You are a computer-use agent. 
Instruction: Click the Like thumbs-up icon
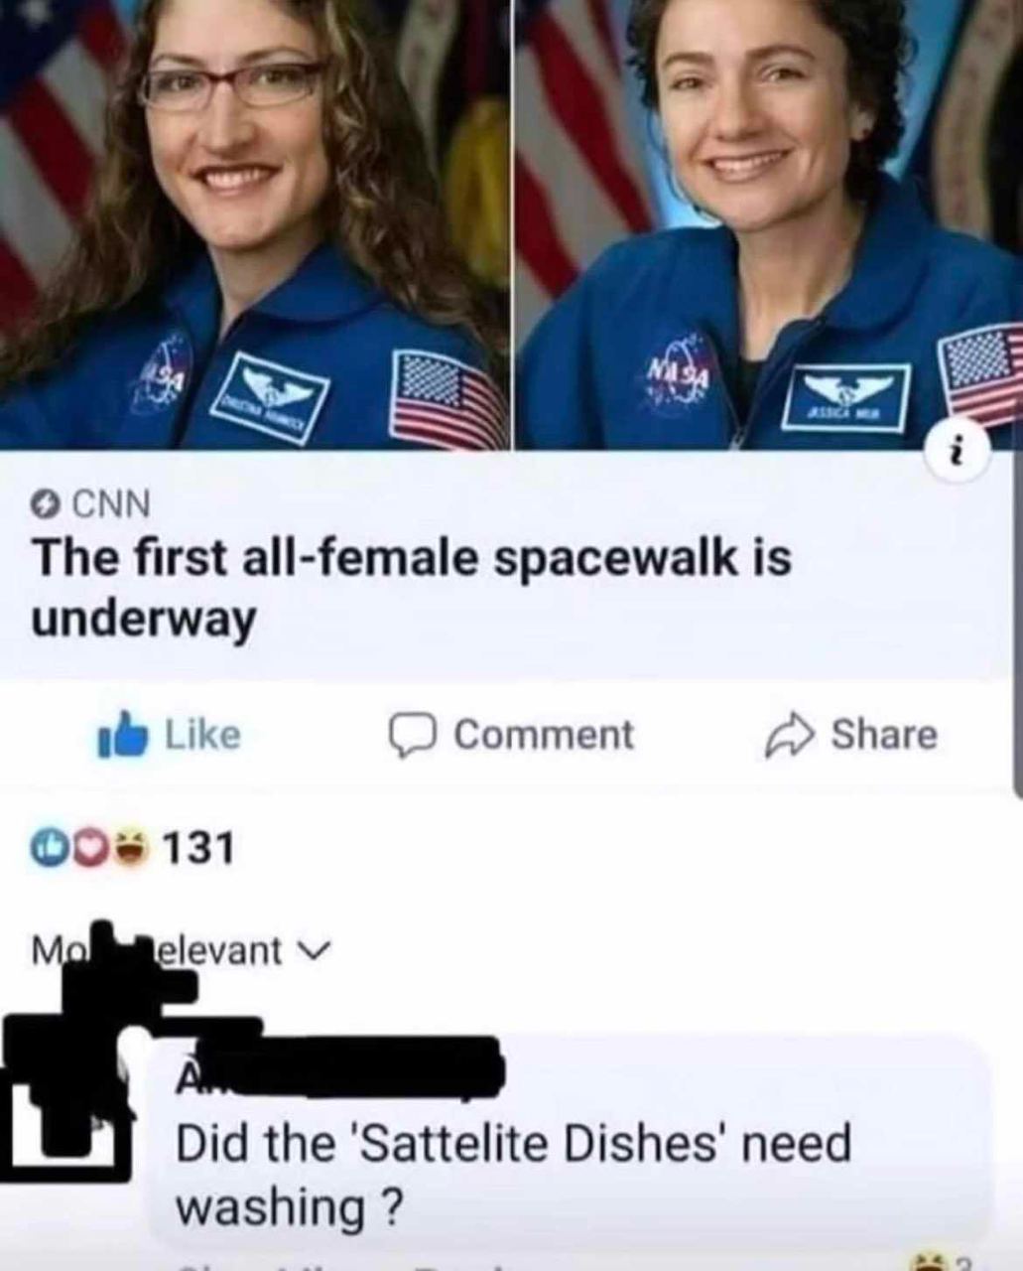tap(124, 736)
